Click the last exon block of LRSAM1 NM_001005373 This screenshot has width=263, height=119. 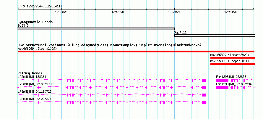[204, 88]
